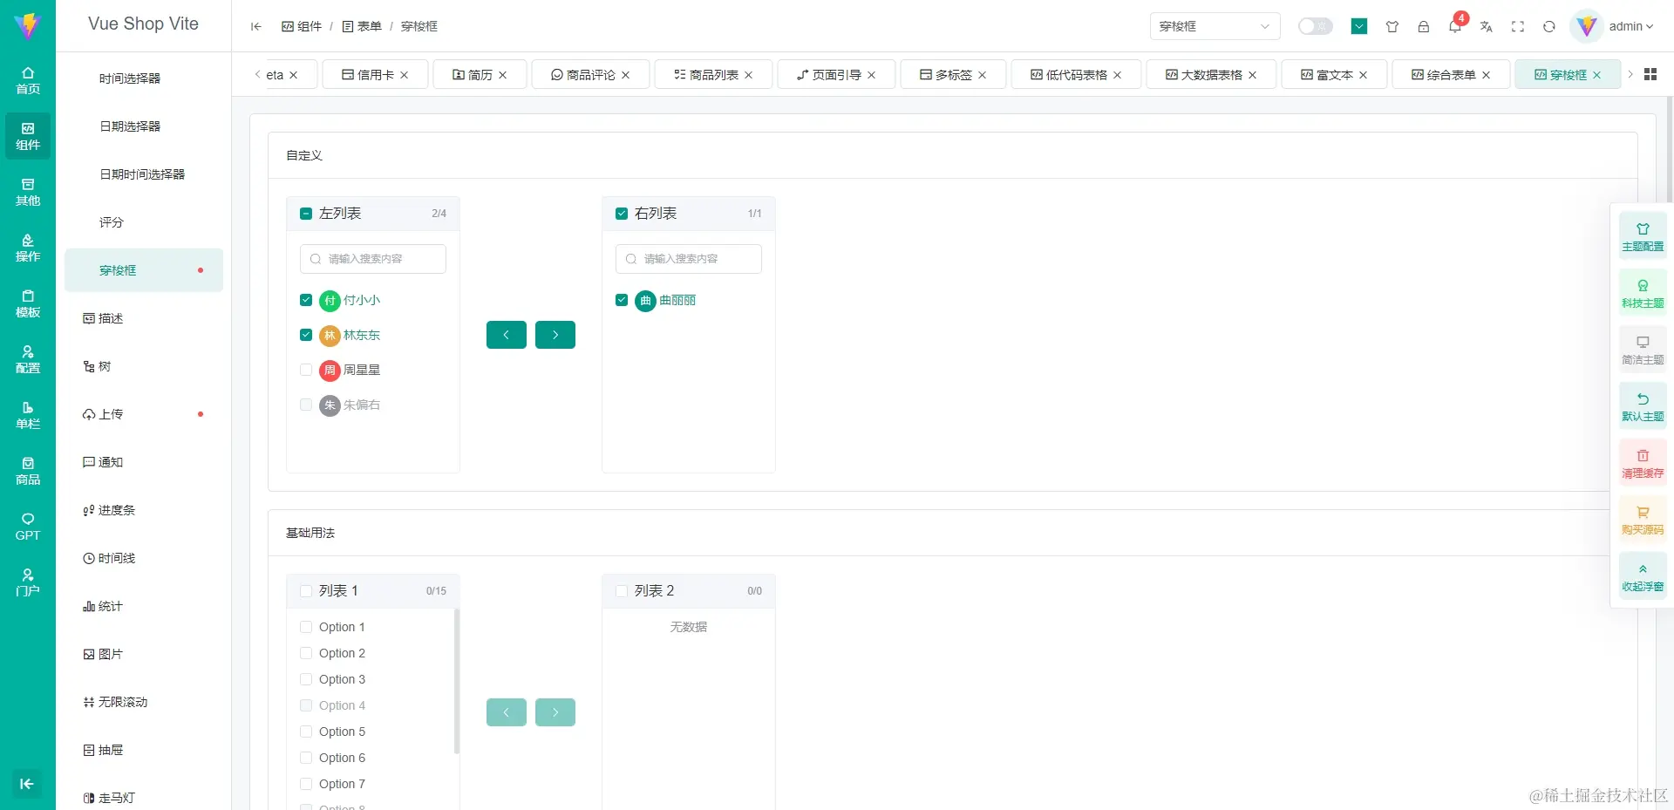1674x810 pixels.
Task: Switch language with the translate icon
Action: pyautogui.click(x=1487, y=27)
